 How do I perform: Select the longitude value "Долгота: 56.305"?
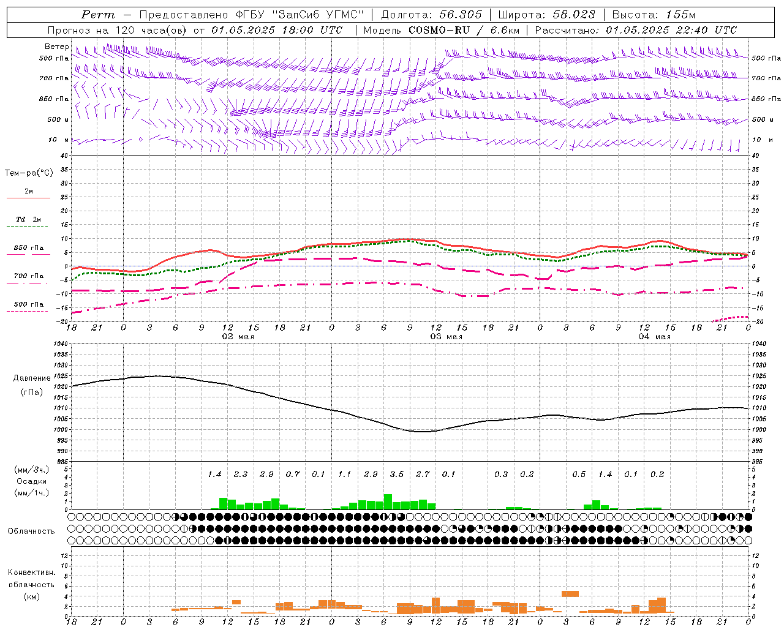pos(432,15)
